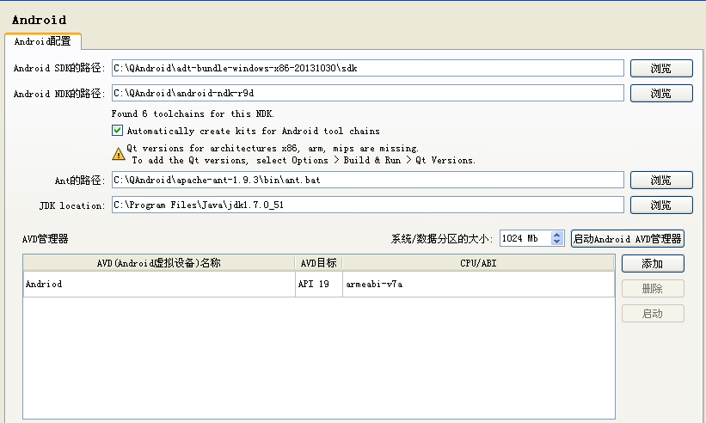Select the Andriod AVD row
Viewport: 706px width, 423px height.
(319, 284)
